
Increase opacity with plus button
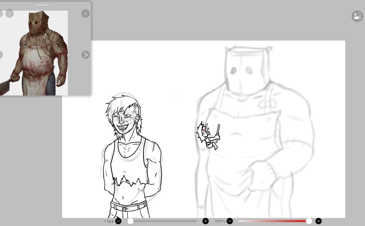(318, 221)
